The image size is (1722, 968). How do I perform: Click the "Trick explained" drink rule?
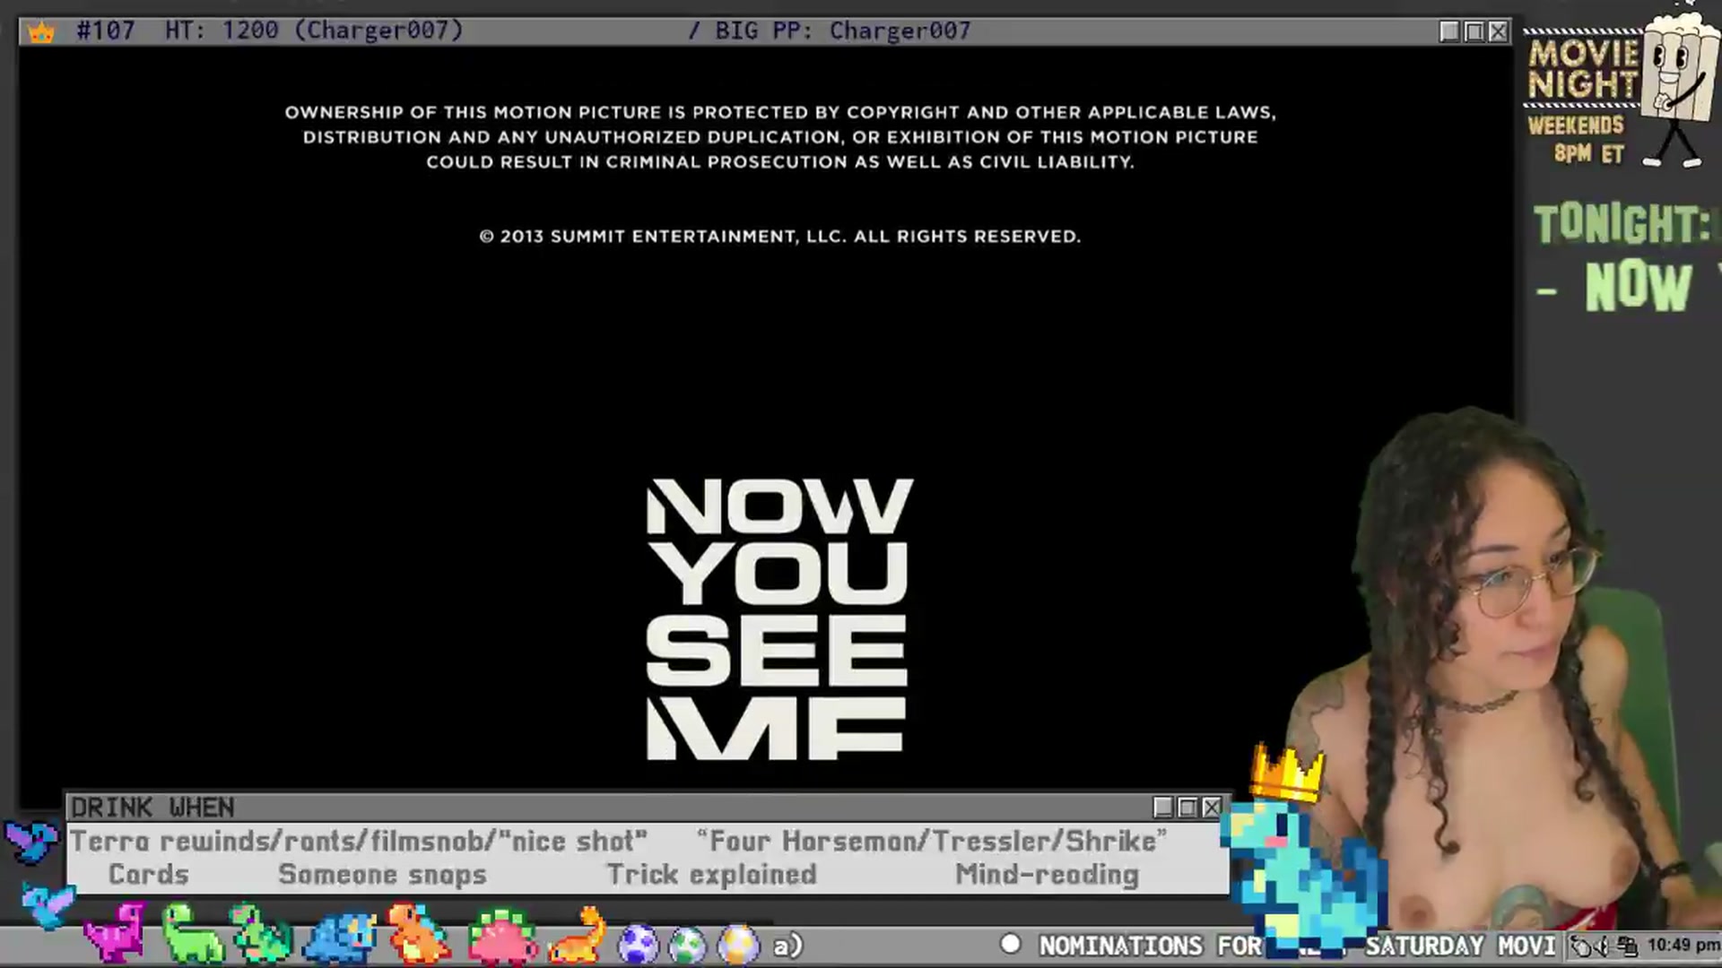coord(712,875)
